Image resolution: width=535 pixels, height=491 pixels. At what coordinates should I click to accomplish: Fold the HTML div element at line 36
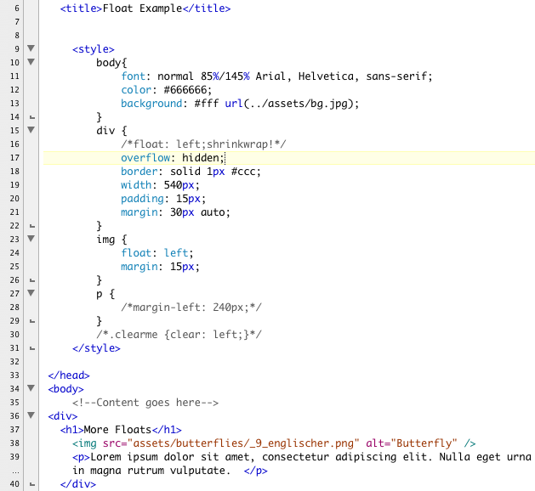(x=31, y=416)
